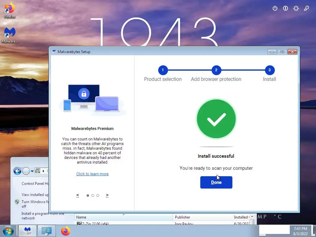Click the Done button
This screenshot has width=316, height=237.
216,182
